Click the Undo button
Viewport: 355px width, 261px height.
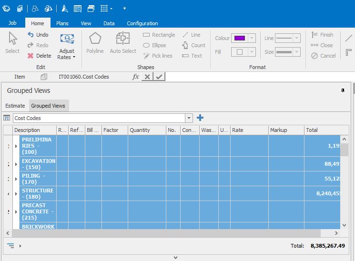click(x=38, y=35)
